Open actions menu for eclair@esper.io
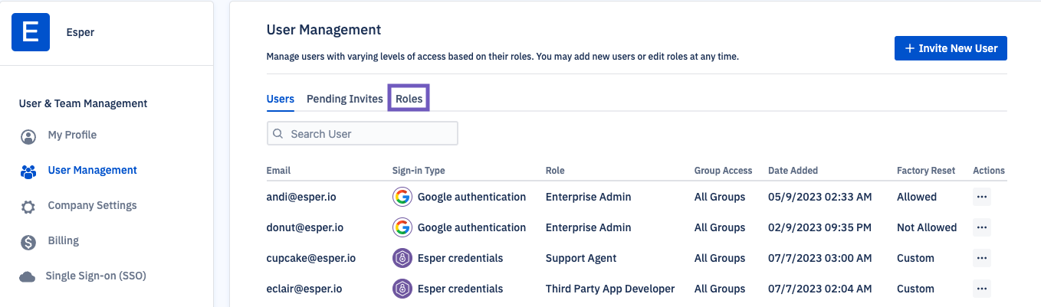The image size is (1041, 307). tap(982, 289)
